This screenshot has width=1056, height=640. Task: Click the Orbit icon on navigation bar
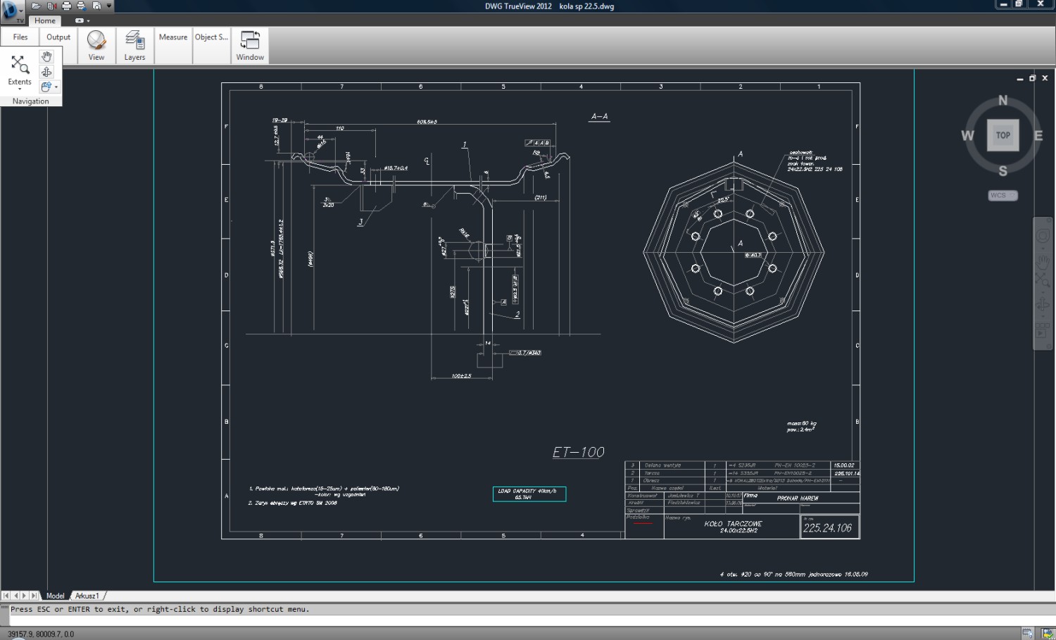pyautogui.click(x=1043, y=304)
